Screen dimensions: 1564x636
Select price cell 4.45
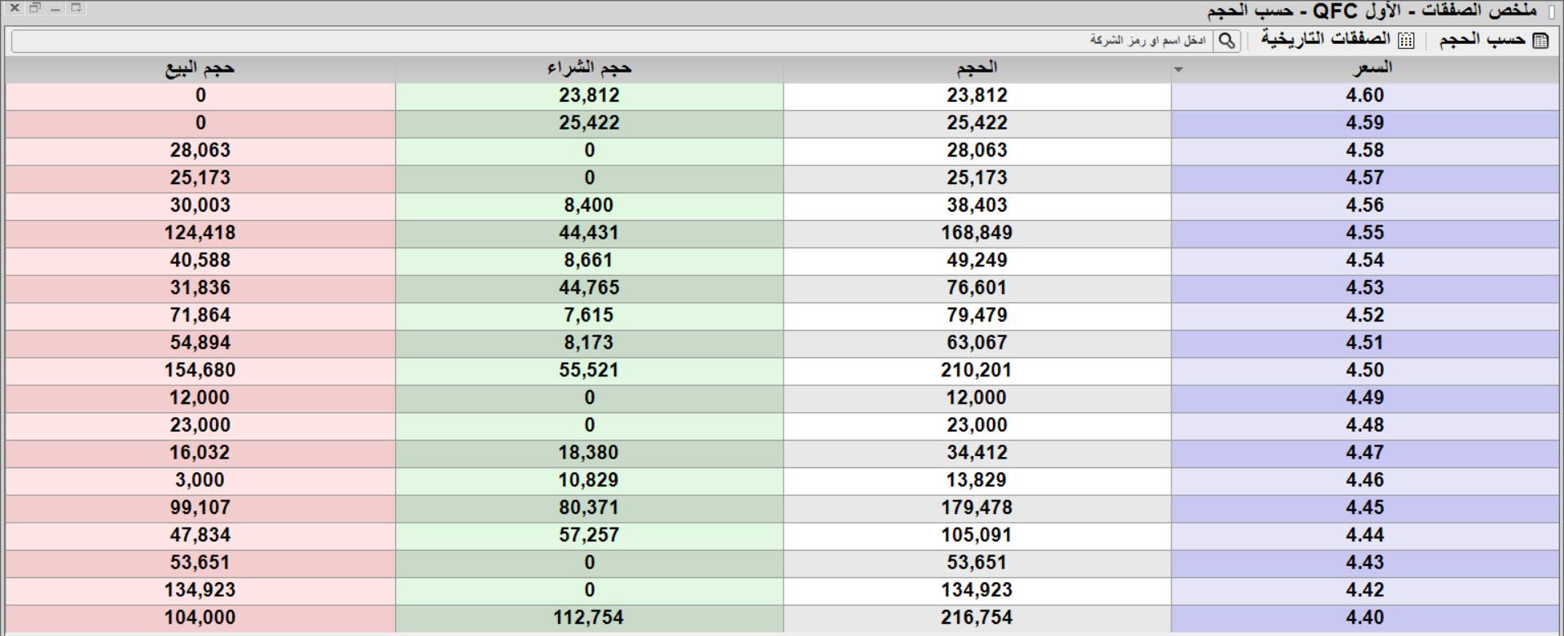click(x=1365, y=508)
